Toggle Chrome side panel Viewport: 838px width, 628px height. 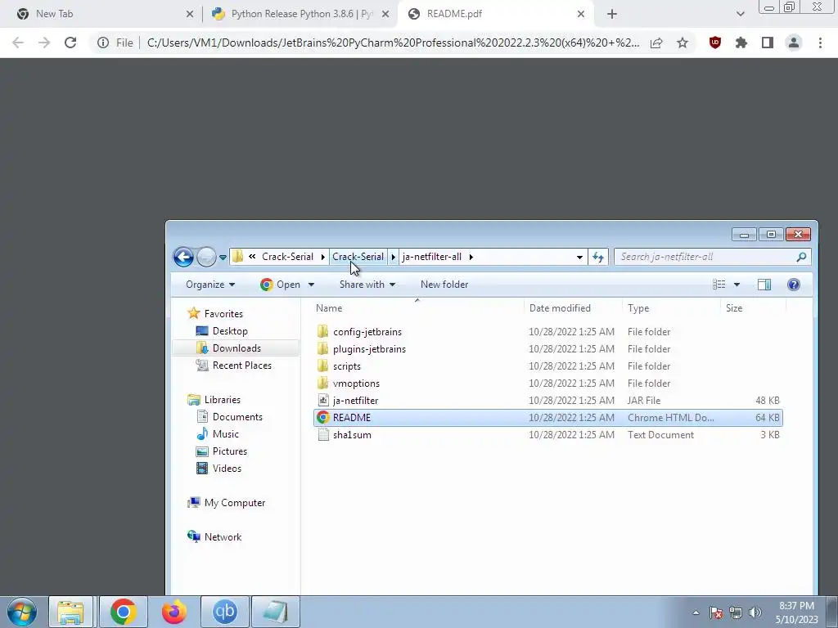[x=768, y=43]
